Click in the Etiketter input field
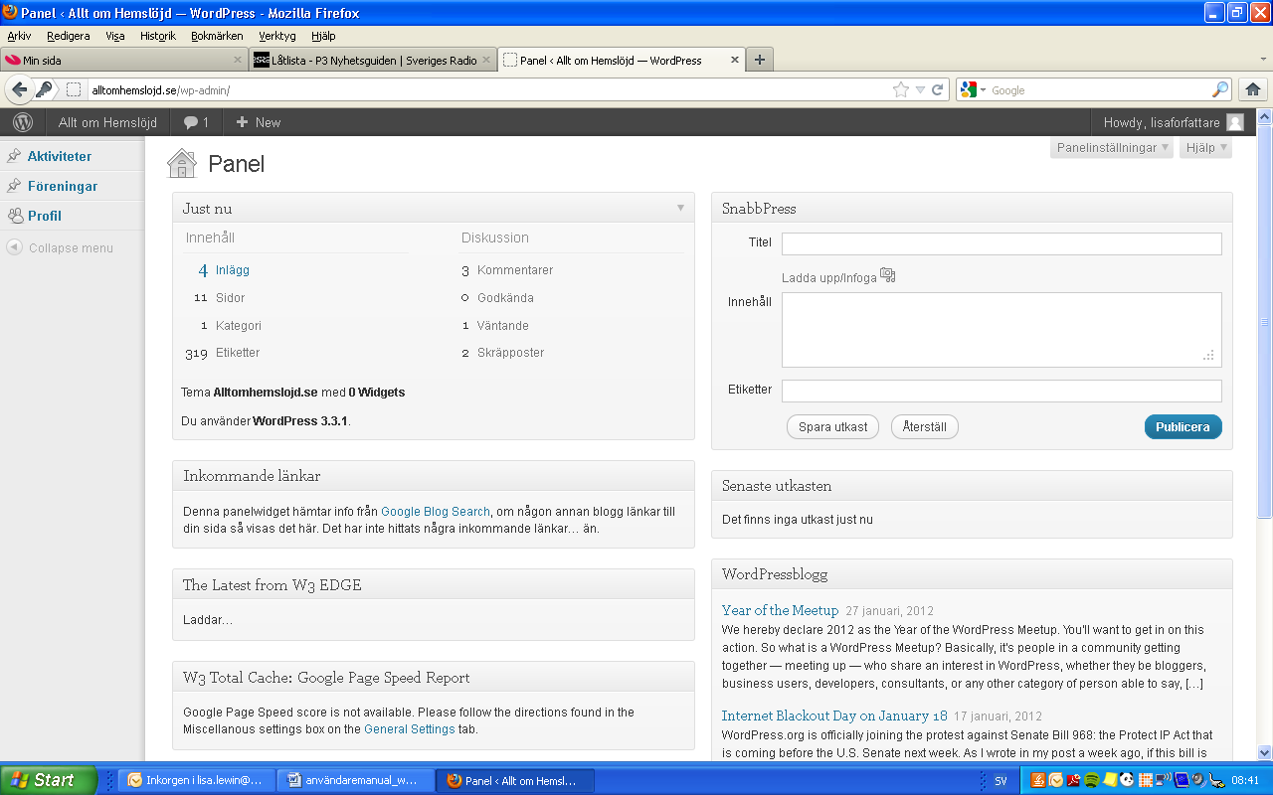This screenshot has width=1273, height=795. point(1001,391)
